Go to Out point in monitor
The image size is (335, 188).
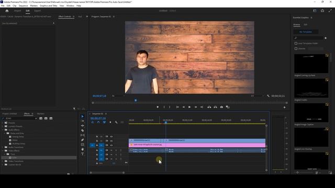(202, 107)
